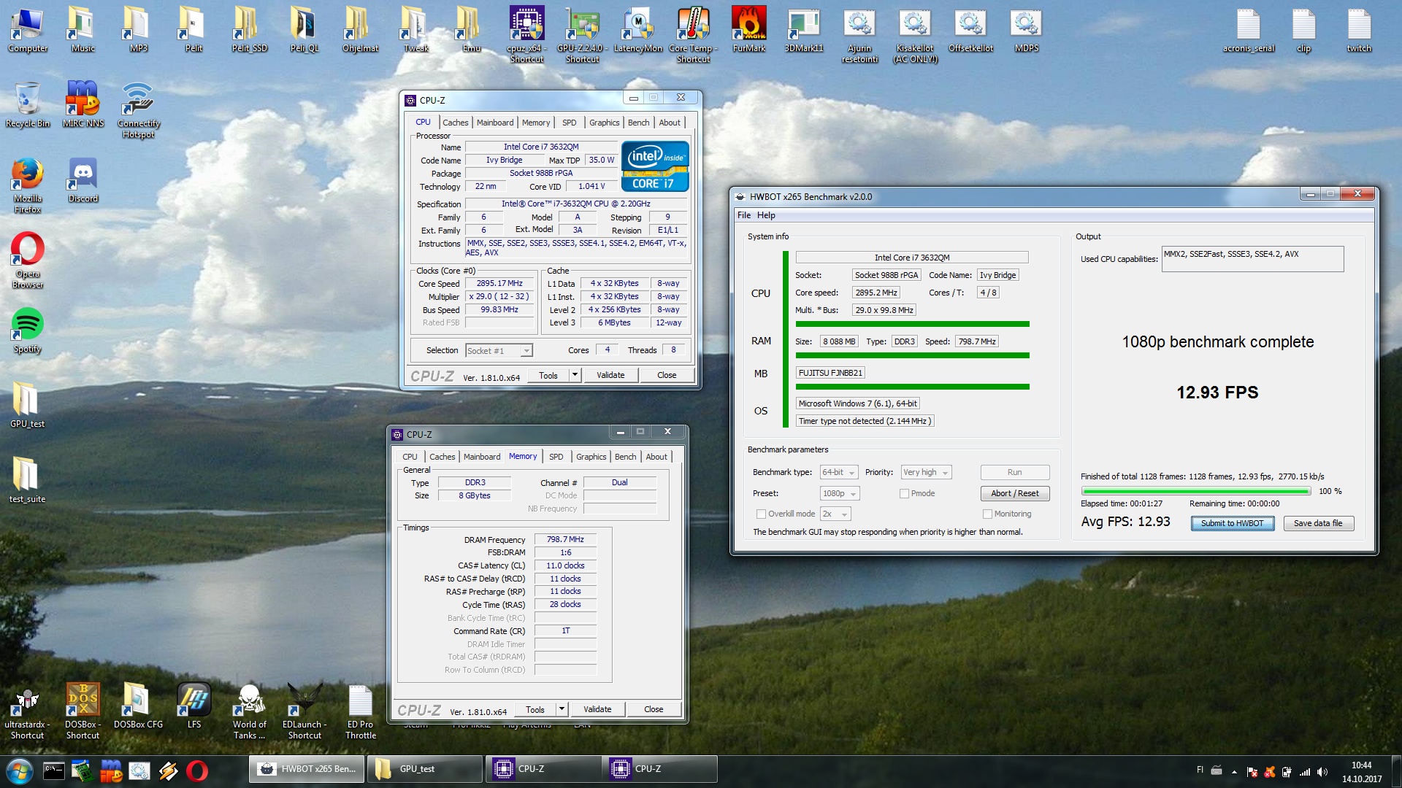Click the Save data file button
The image size is (1402, 788).
pos(1317,523)
